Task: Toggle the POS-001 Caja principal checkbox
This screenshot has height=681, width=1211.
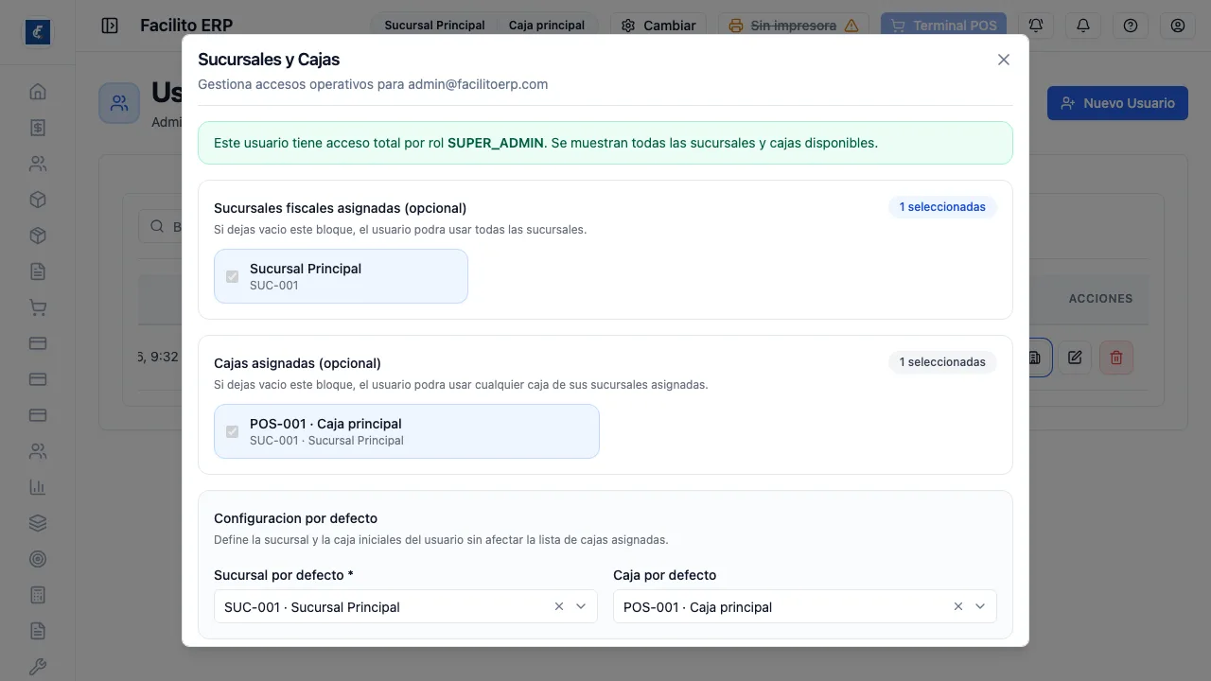Action: [x=232, y=431]
